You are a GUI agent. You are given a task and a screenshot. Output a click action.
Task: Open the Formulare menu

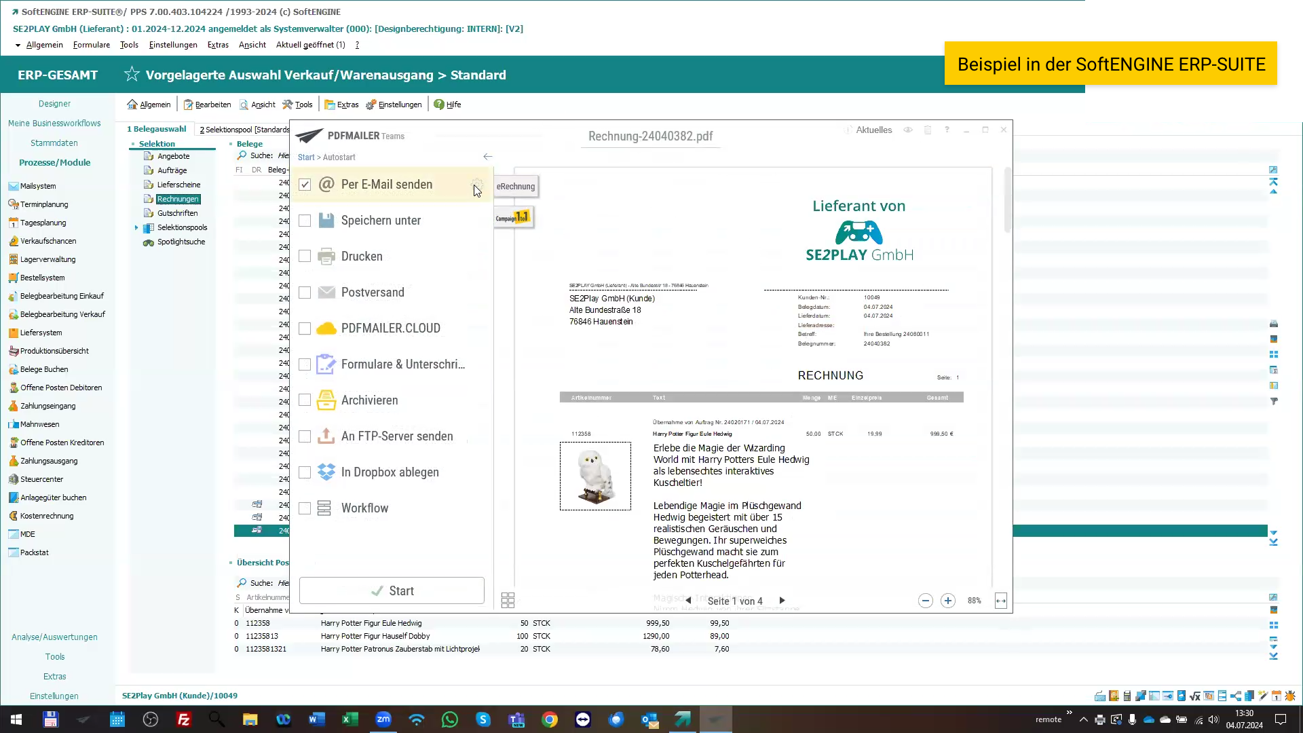tap(91, 45)
